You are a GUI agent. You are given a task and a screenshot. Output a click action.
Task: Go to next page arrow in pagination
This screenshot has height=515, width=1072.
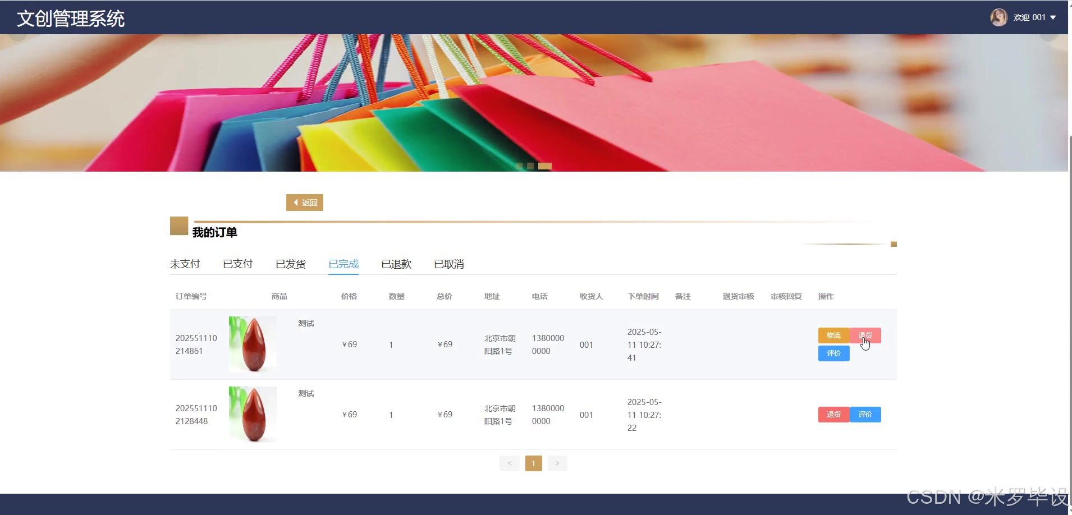tap(557, 463)
